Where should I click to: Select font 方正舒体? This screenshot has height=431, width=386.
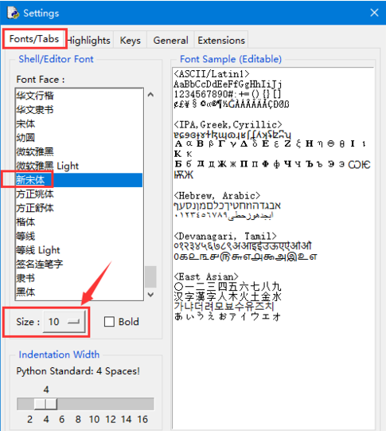(x=79, y=208)
